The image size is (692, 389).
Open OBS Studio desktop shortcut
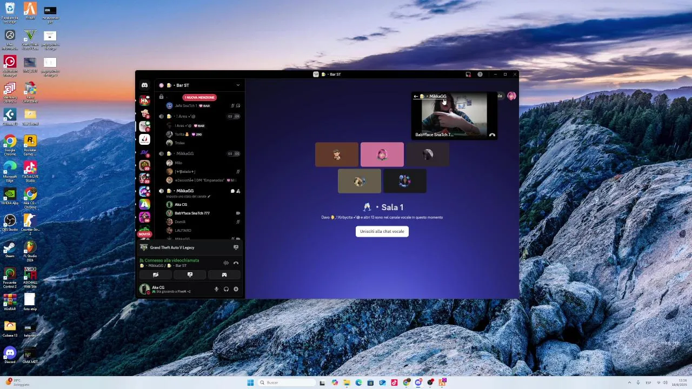pos(10,223)
